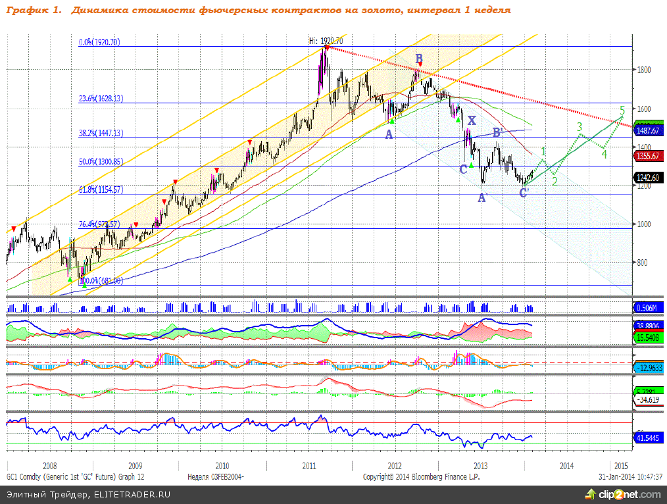
Task: Click the blue 1487.67 moving average tag
Action: click(x=649, y=131)
